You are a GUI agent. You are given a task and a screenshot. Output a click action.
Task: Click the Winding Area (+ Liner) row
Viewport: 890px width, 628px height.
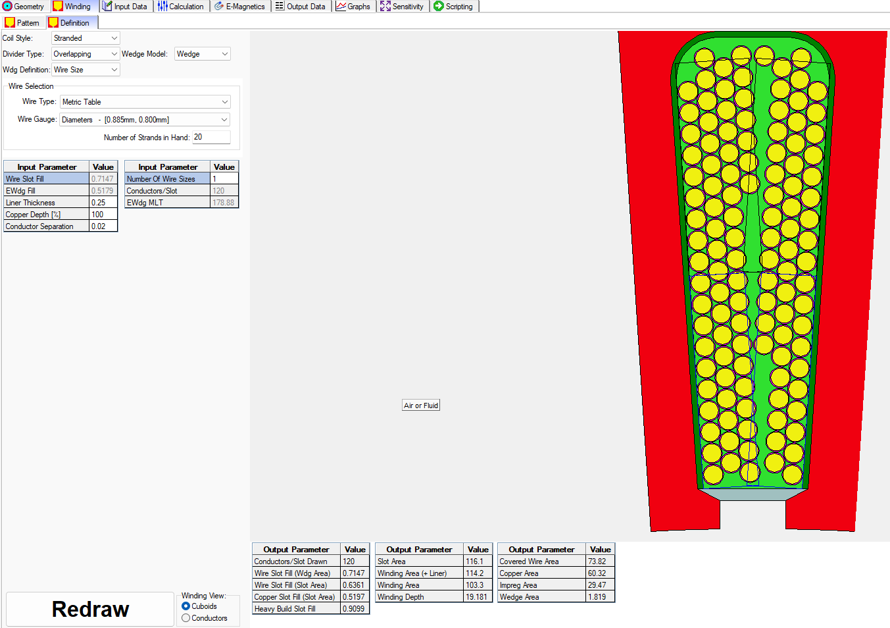coord(433,573)
